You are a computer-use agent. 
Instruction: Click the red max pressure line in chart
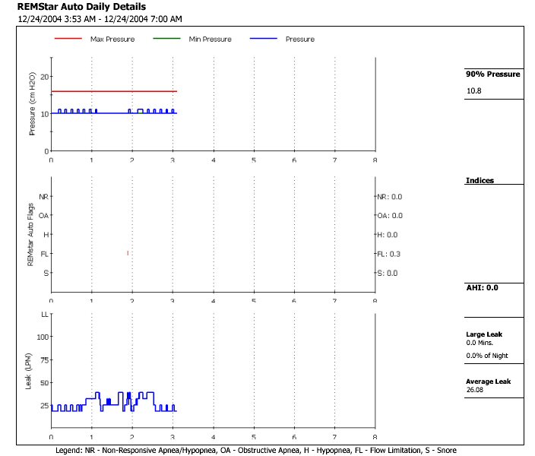point(114,91)
